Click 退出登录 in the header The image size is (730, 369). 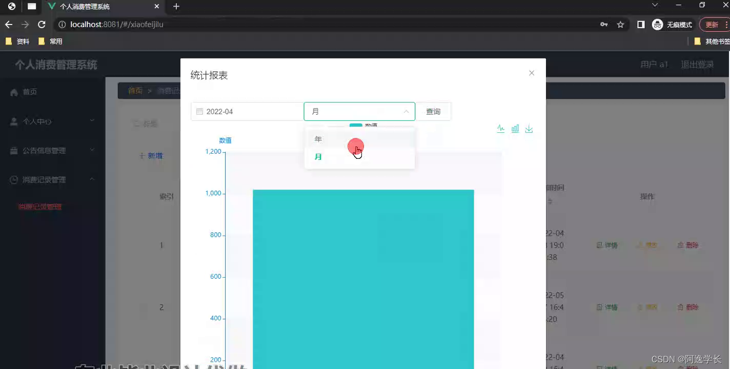click(x=697, y=65)
